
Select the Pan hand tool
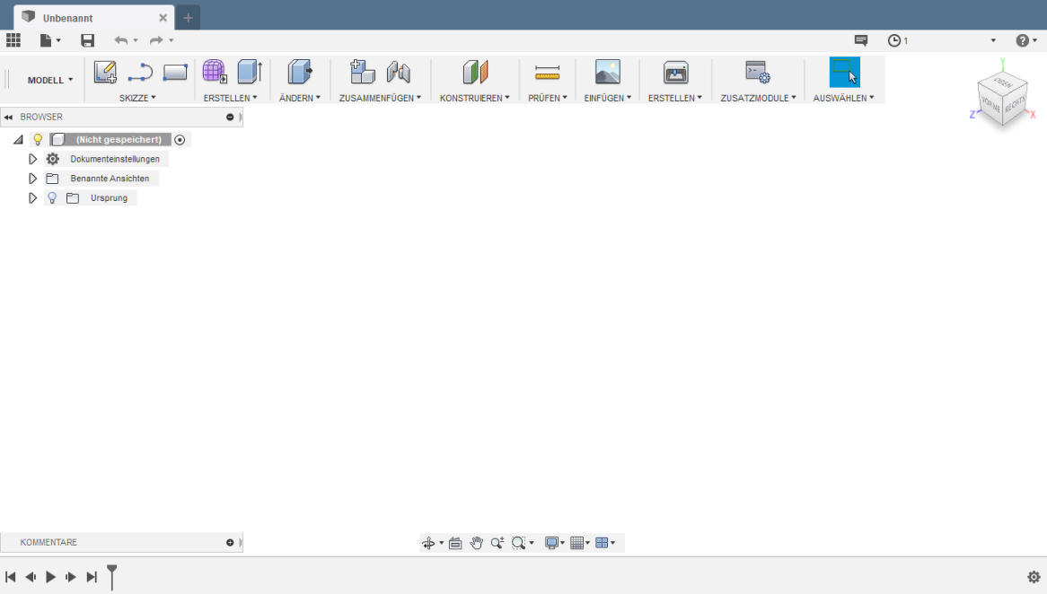[x=476, y=543]
